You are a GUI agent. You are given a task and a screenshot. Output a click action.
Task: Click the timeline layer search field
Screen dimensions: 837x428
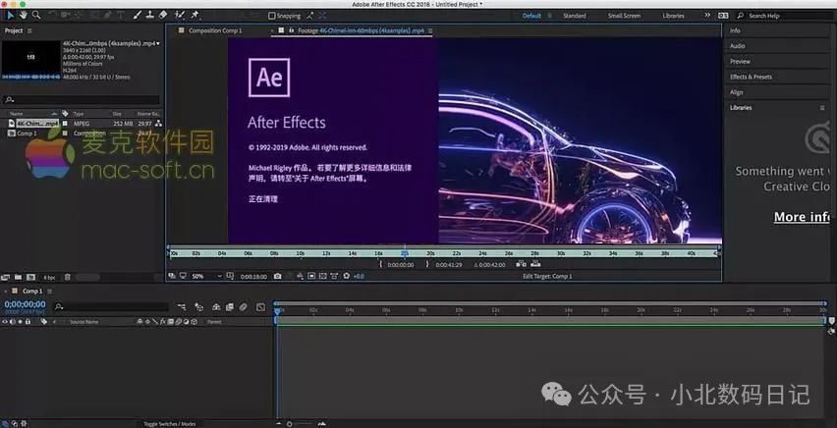click(112, 307)
